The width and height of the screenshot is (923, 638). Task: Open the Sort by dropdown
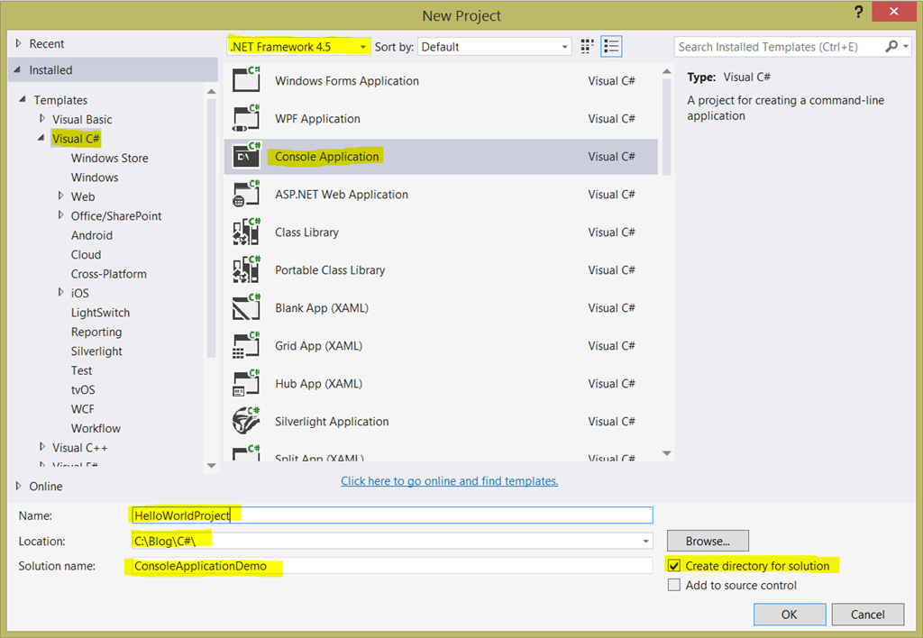(564, 46)
